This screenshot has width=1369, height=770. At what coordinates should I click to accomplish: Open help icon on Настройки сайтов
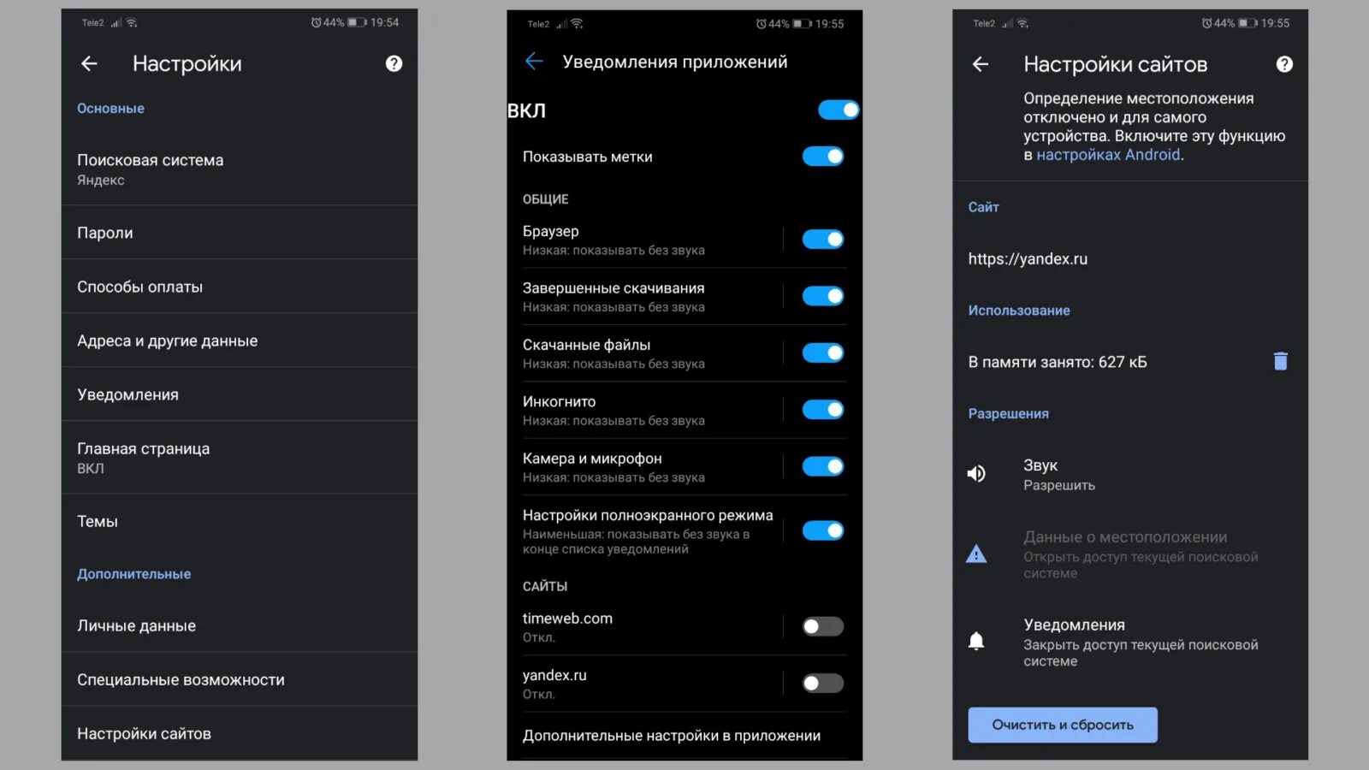click(x=1284, y=64)
